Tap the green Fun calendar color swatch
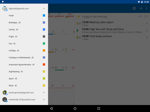150x112 pixels. 44,43
